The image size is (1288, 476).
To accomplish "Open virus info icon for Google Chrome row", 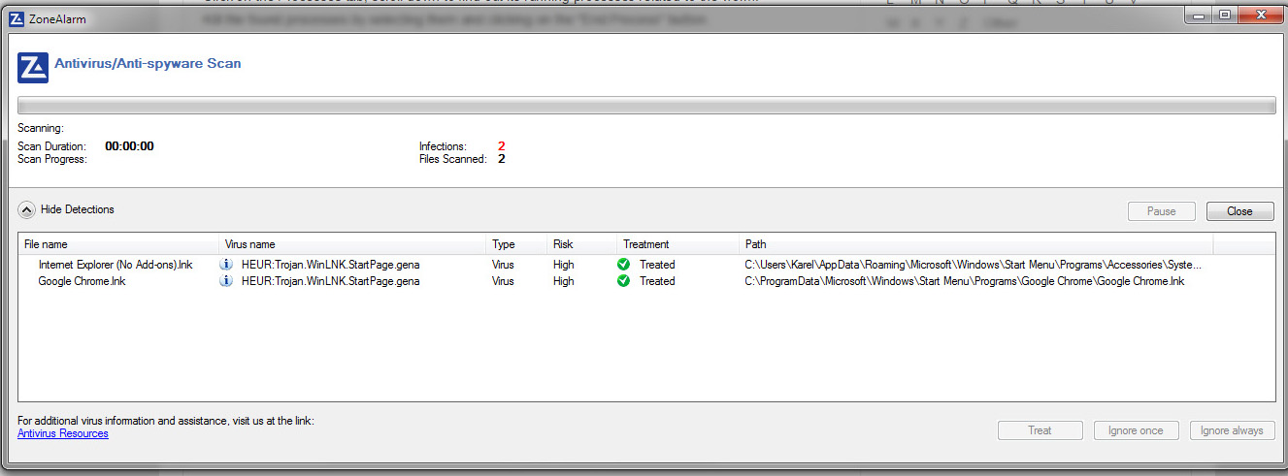I will click(x=226, y=281).
